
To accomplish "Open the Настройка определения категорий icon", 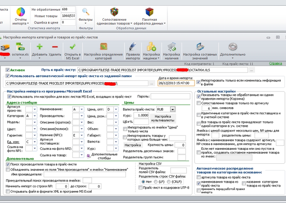I will (x=103, y=47).
